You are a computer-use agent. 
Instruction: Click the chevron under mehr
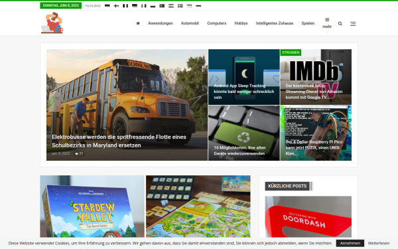[327, 32]
